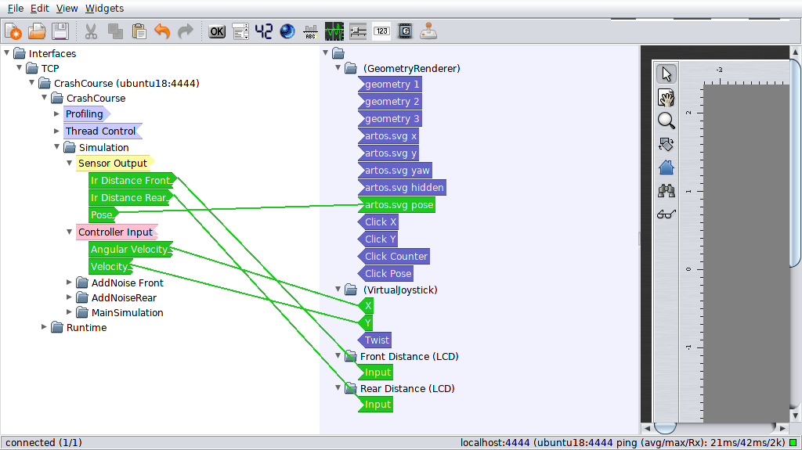Viewport: 802px width, 450px height.
Task: Select the geometry 1 port
Action: (x=390, y=85)
